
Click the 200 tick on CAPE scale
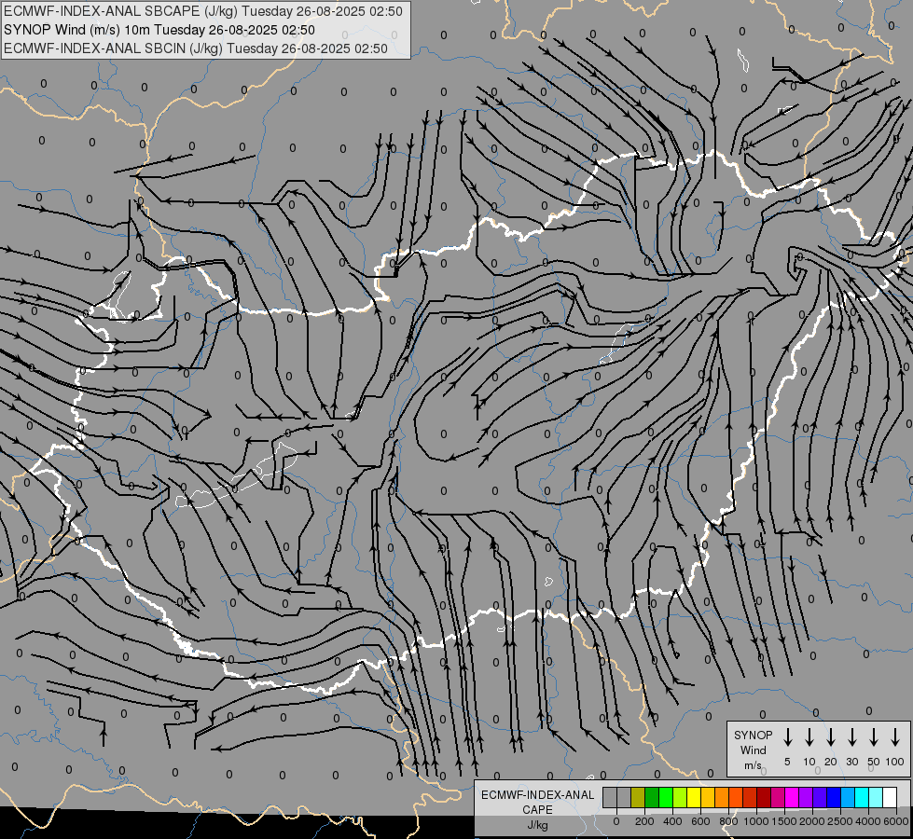click(644, 821)
